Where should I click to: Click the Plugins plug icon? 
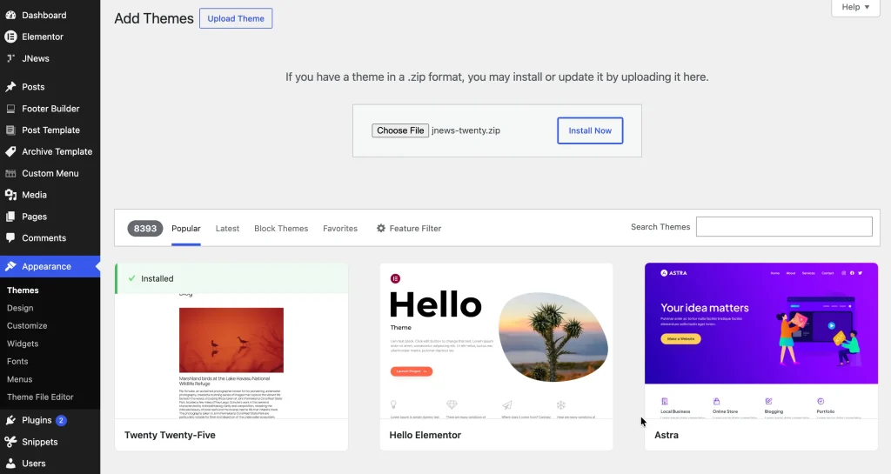(x=10, y=420)
